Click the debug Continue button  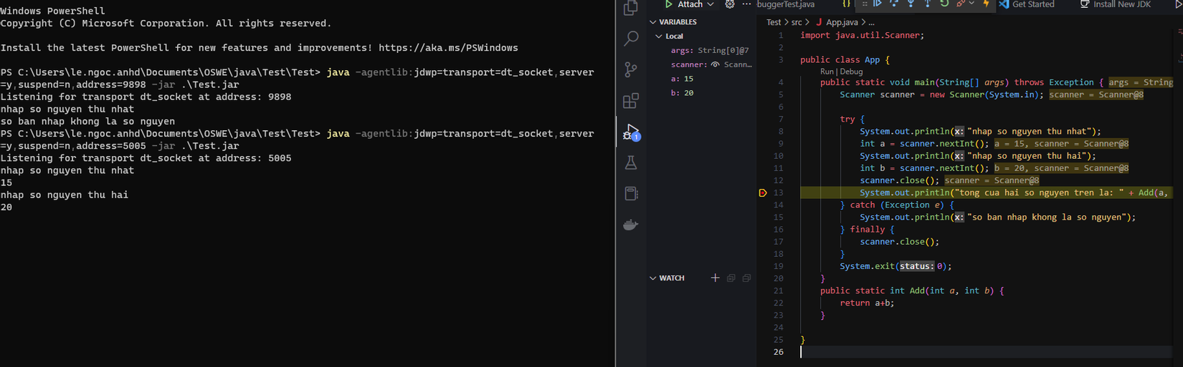point(877,4)
